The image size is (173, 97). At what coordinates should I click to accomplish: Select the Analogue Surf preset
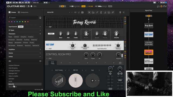click(13, 73)
